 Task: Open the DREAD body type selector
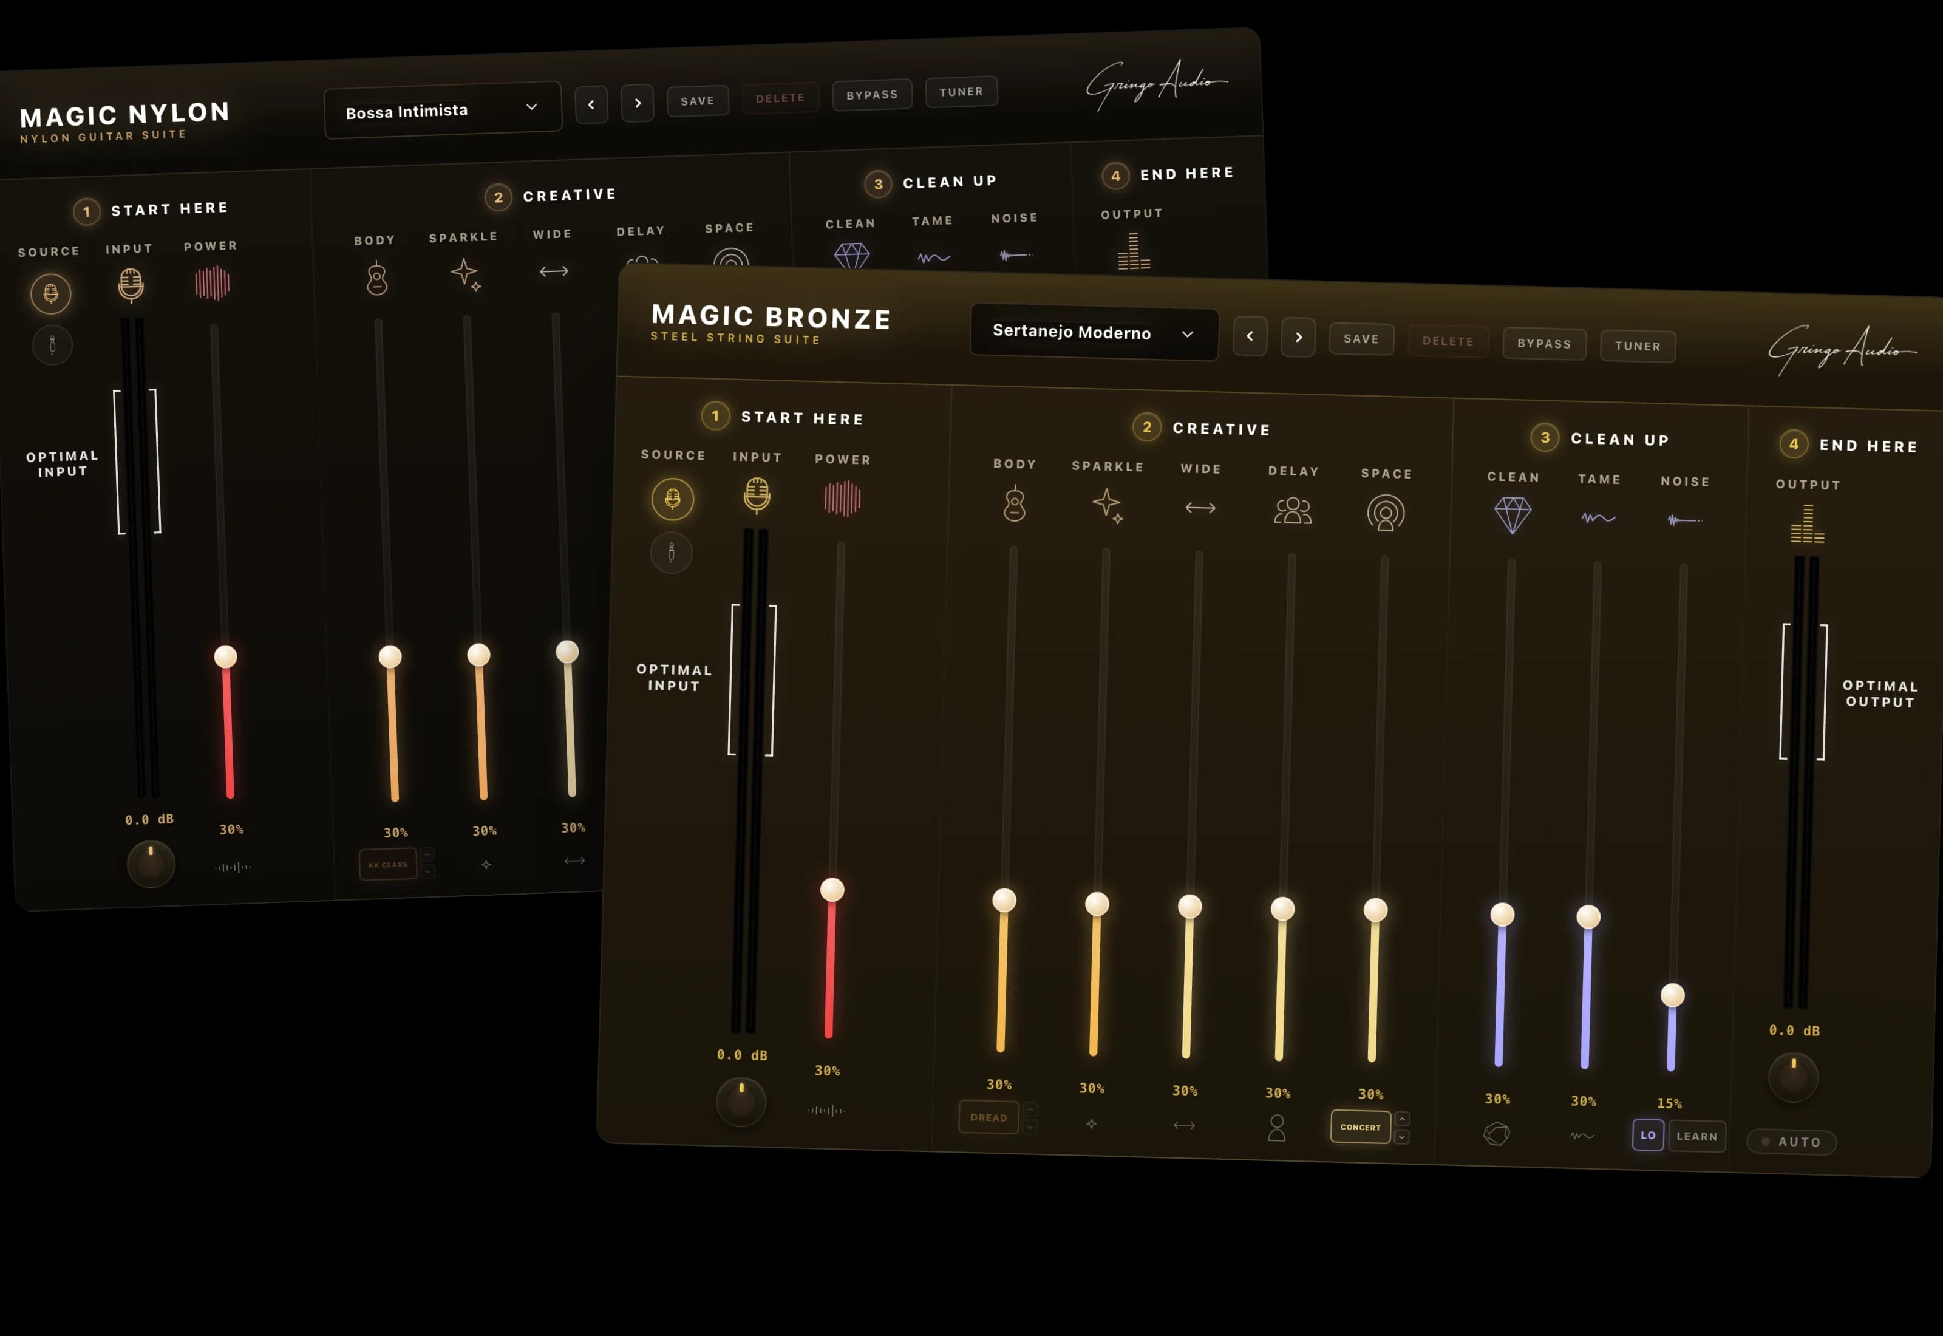coord(989,1117)
